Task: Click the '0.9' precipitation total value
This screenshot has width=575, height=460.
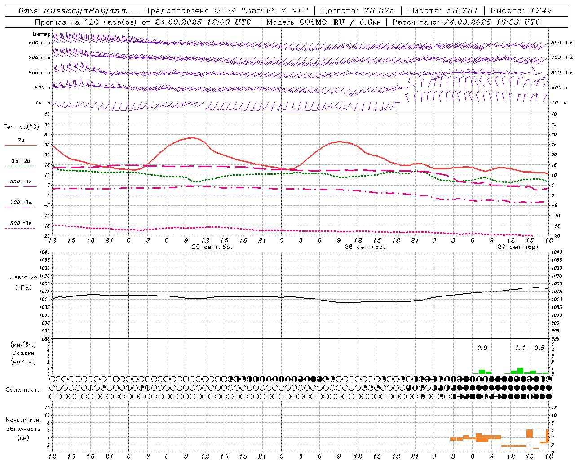Action: tap(482, 348)
